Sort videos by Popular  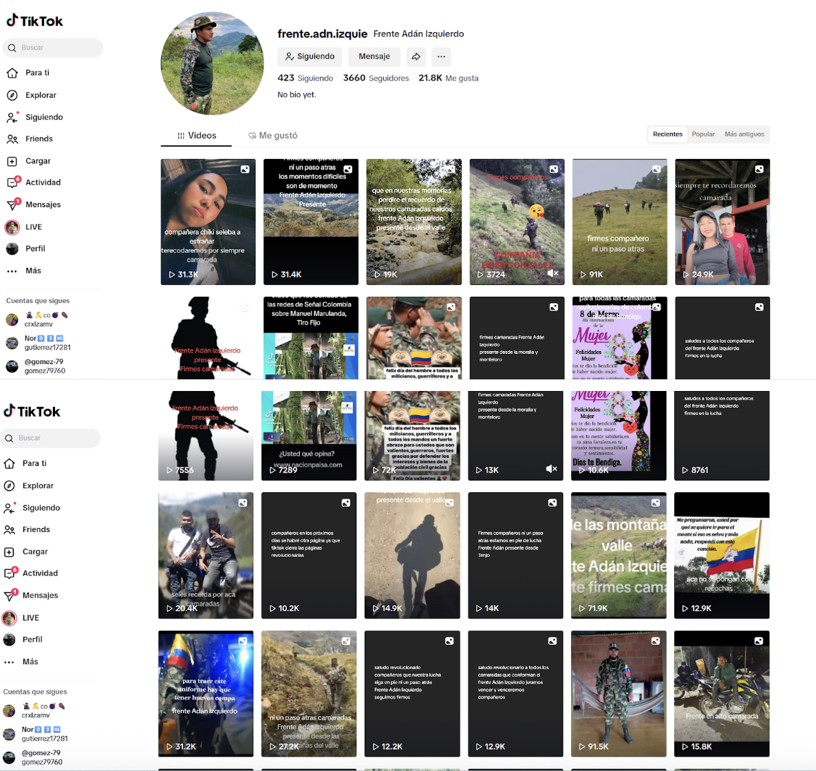703,134
